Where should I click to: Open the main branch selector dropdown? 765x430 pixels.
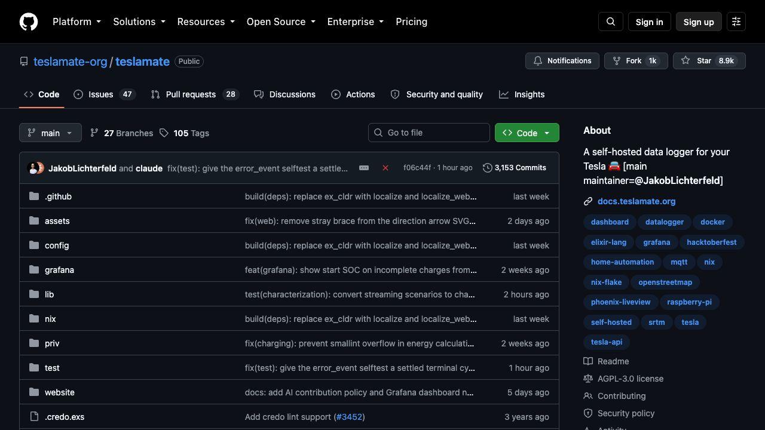click(x=50, y=133)
